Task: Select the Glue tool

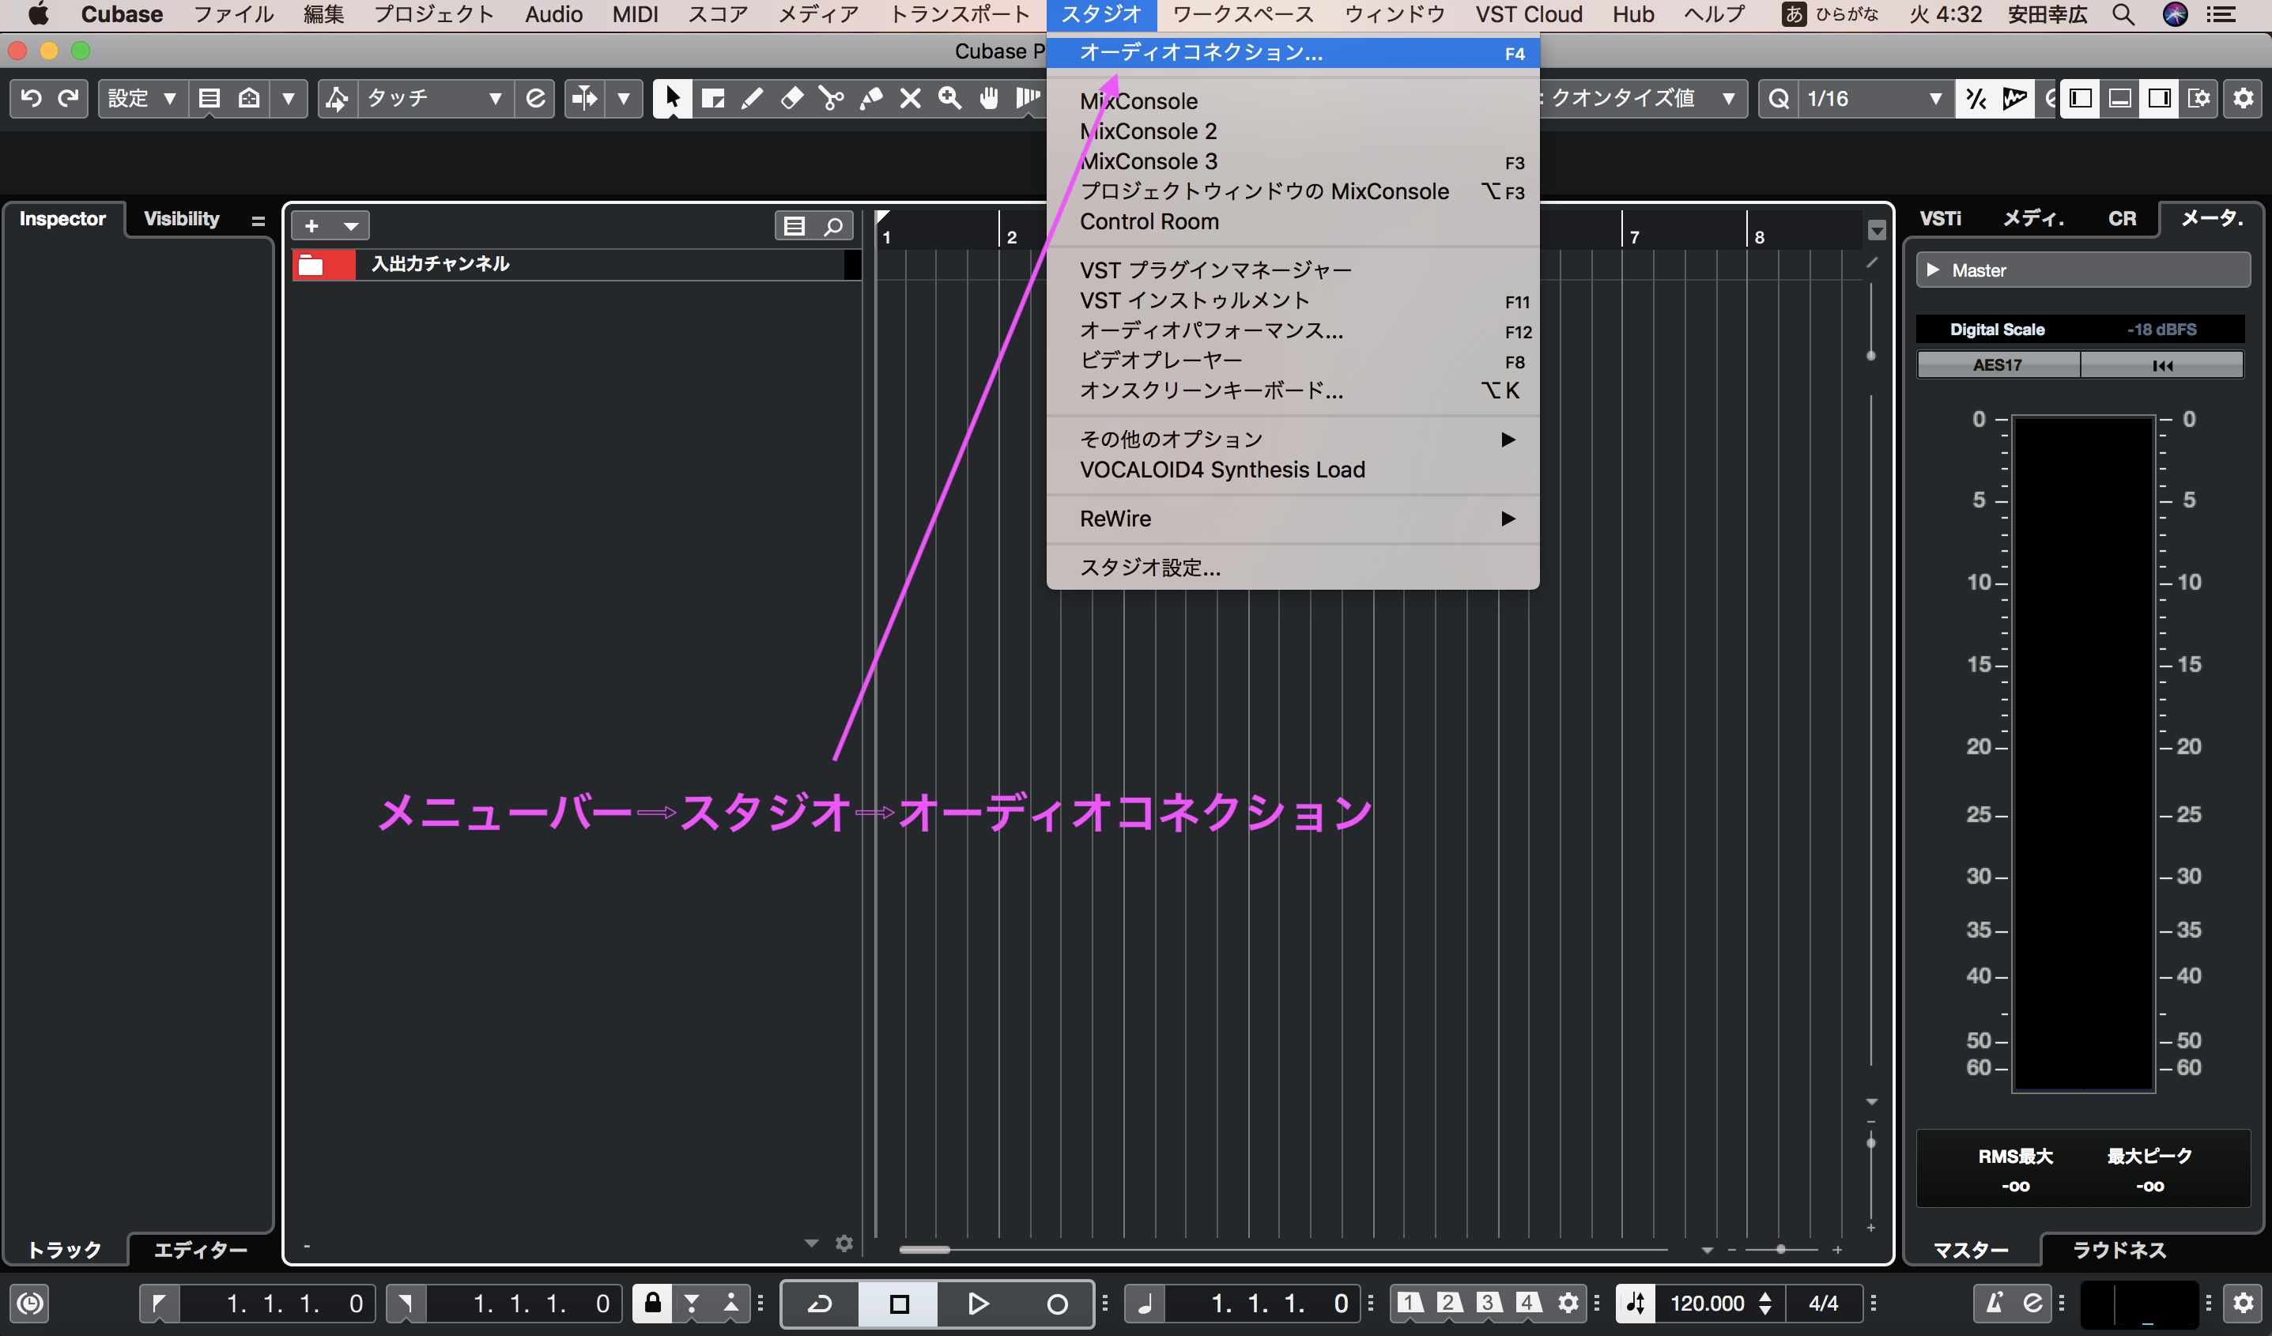Action: pos(870,98)
